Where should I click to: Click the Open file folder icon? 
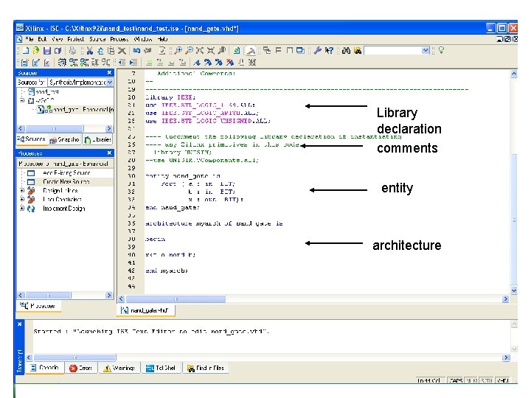pyautogui.click(x=35, y=51)
